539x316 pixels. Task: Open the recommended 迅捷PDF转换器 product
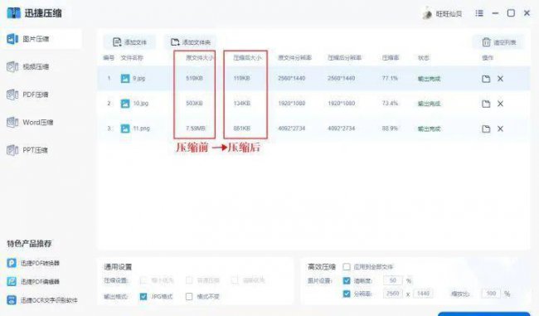33,264
